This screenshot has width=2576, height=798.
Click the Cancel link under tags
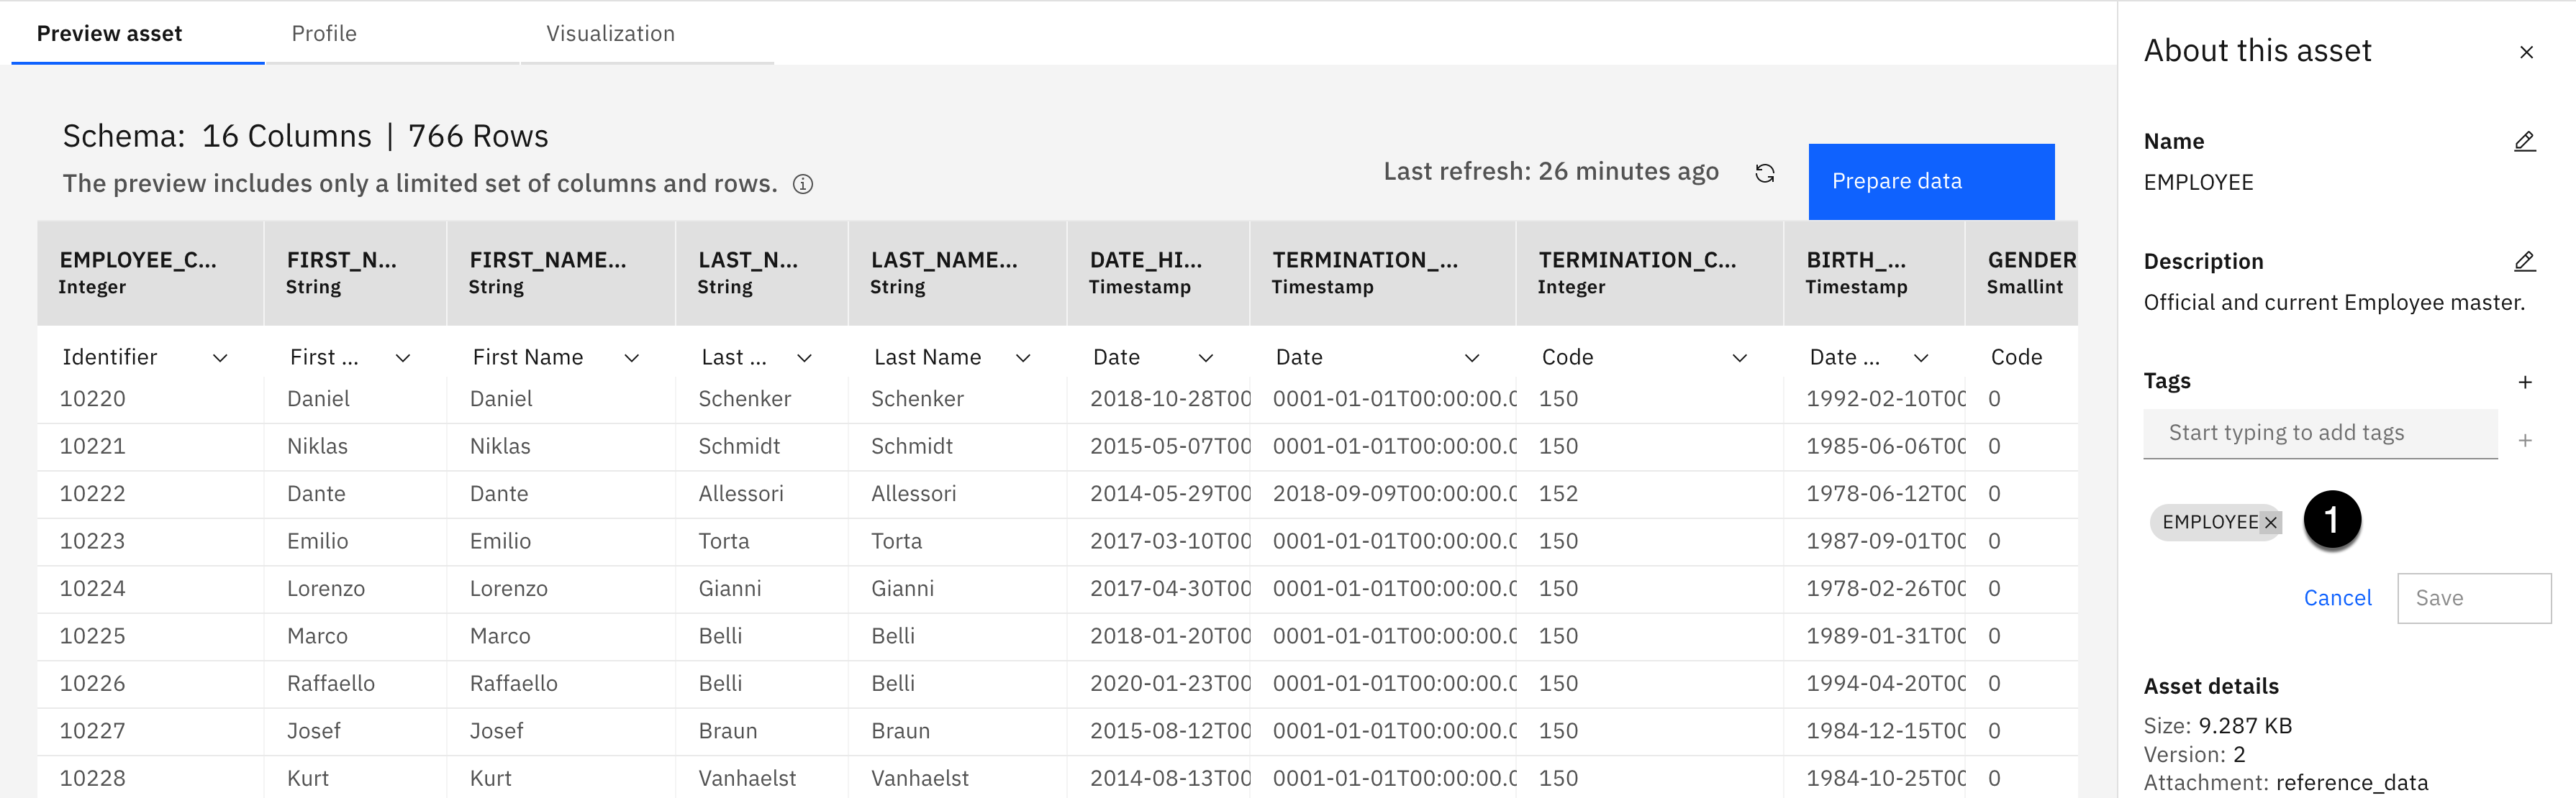[x=2337, y=598]
